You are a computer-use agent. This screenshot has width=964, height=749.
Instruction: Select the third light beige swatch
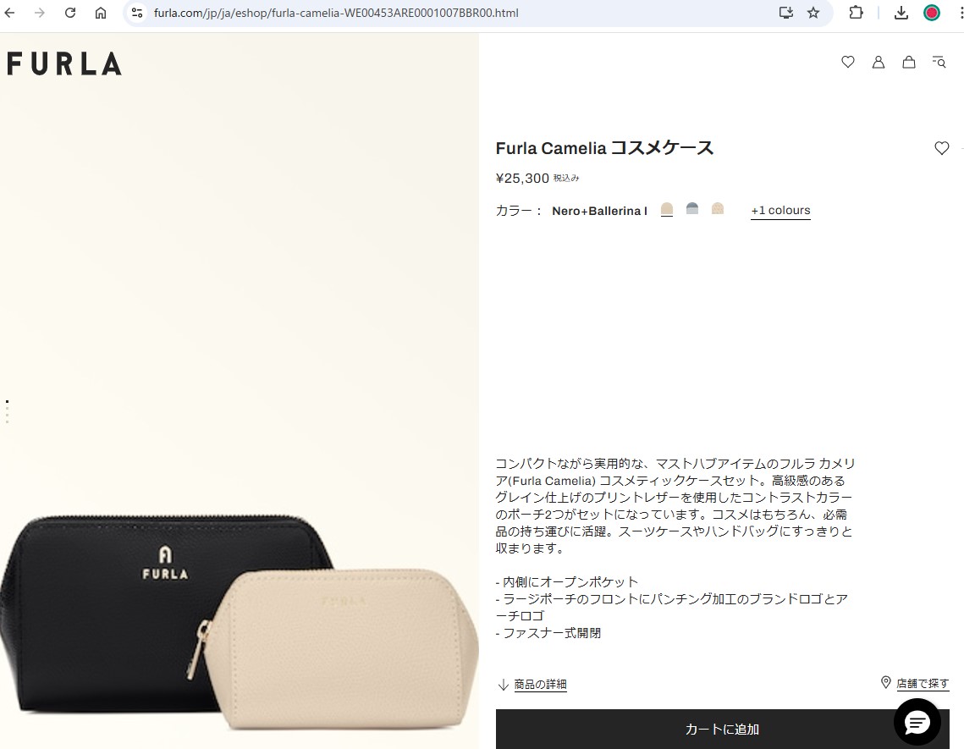coord(718,208)
